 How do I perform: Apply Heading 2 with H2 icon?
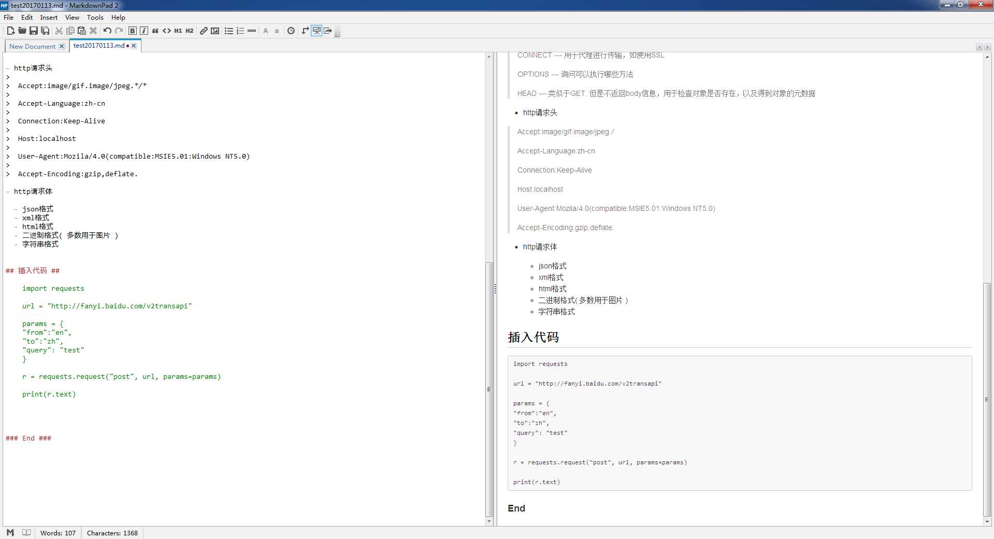(190, 31)
